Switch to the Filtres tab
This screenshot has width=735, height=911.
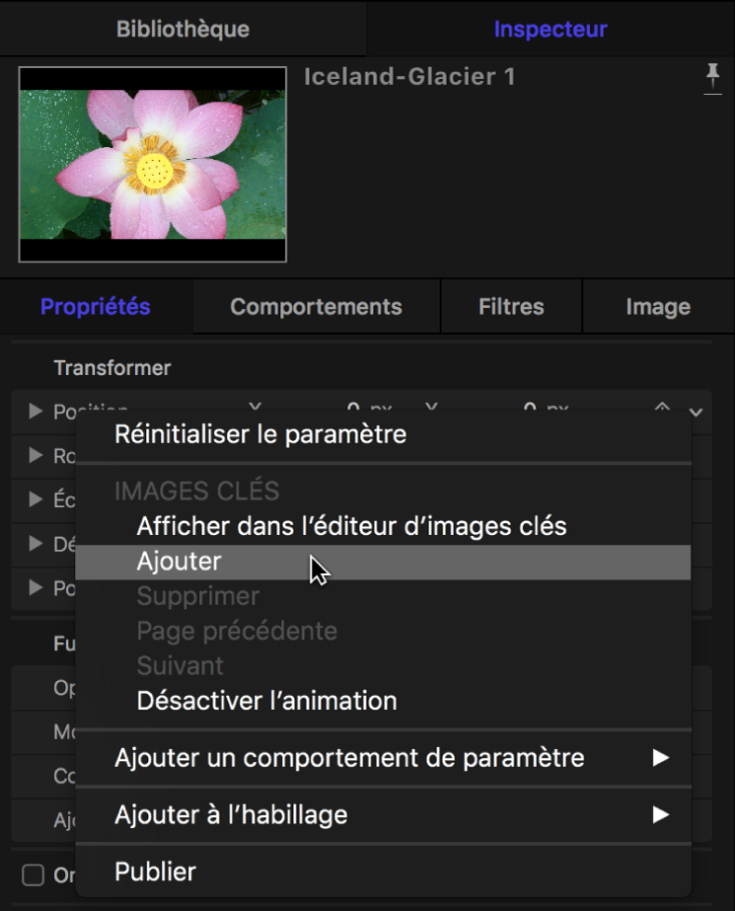pyautogui.click(x=511, y=306)
